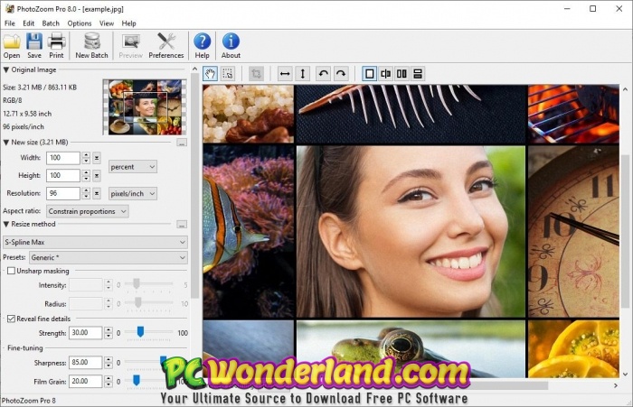The image size is (633, 407).
Task: Switch to single preview view
Action: pos(369,74)
